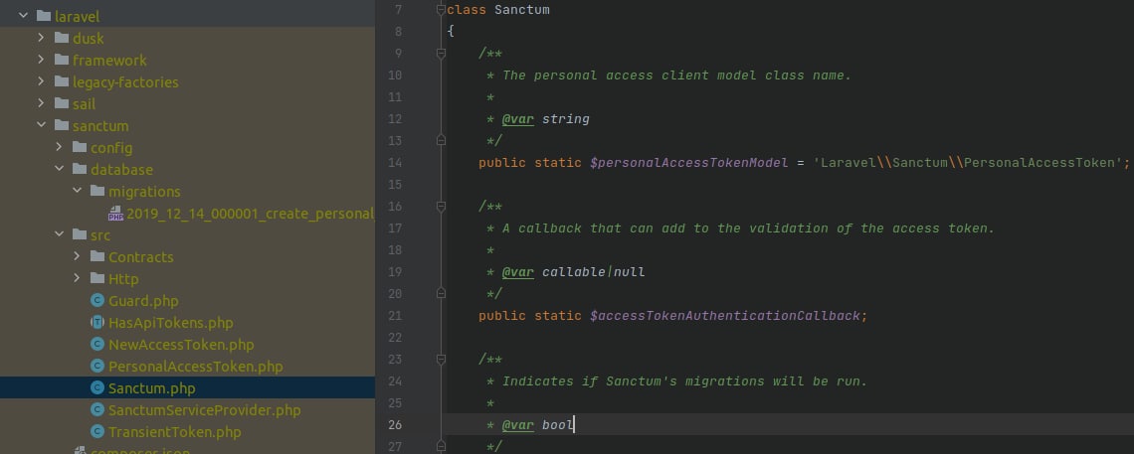Viewport: 1134px width, 454px height.
Task: Click the comment 'Indicates if Sanctum's migrations will be run.'
Action: click(685, 381)
